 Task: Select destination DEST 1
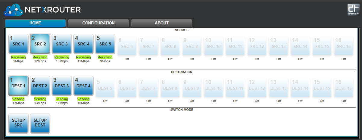pos(18,86)
